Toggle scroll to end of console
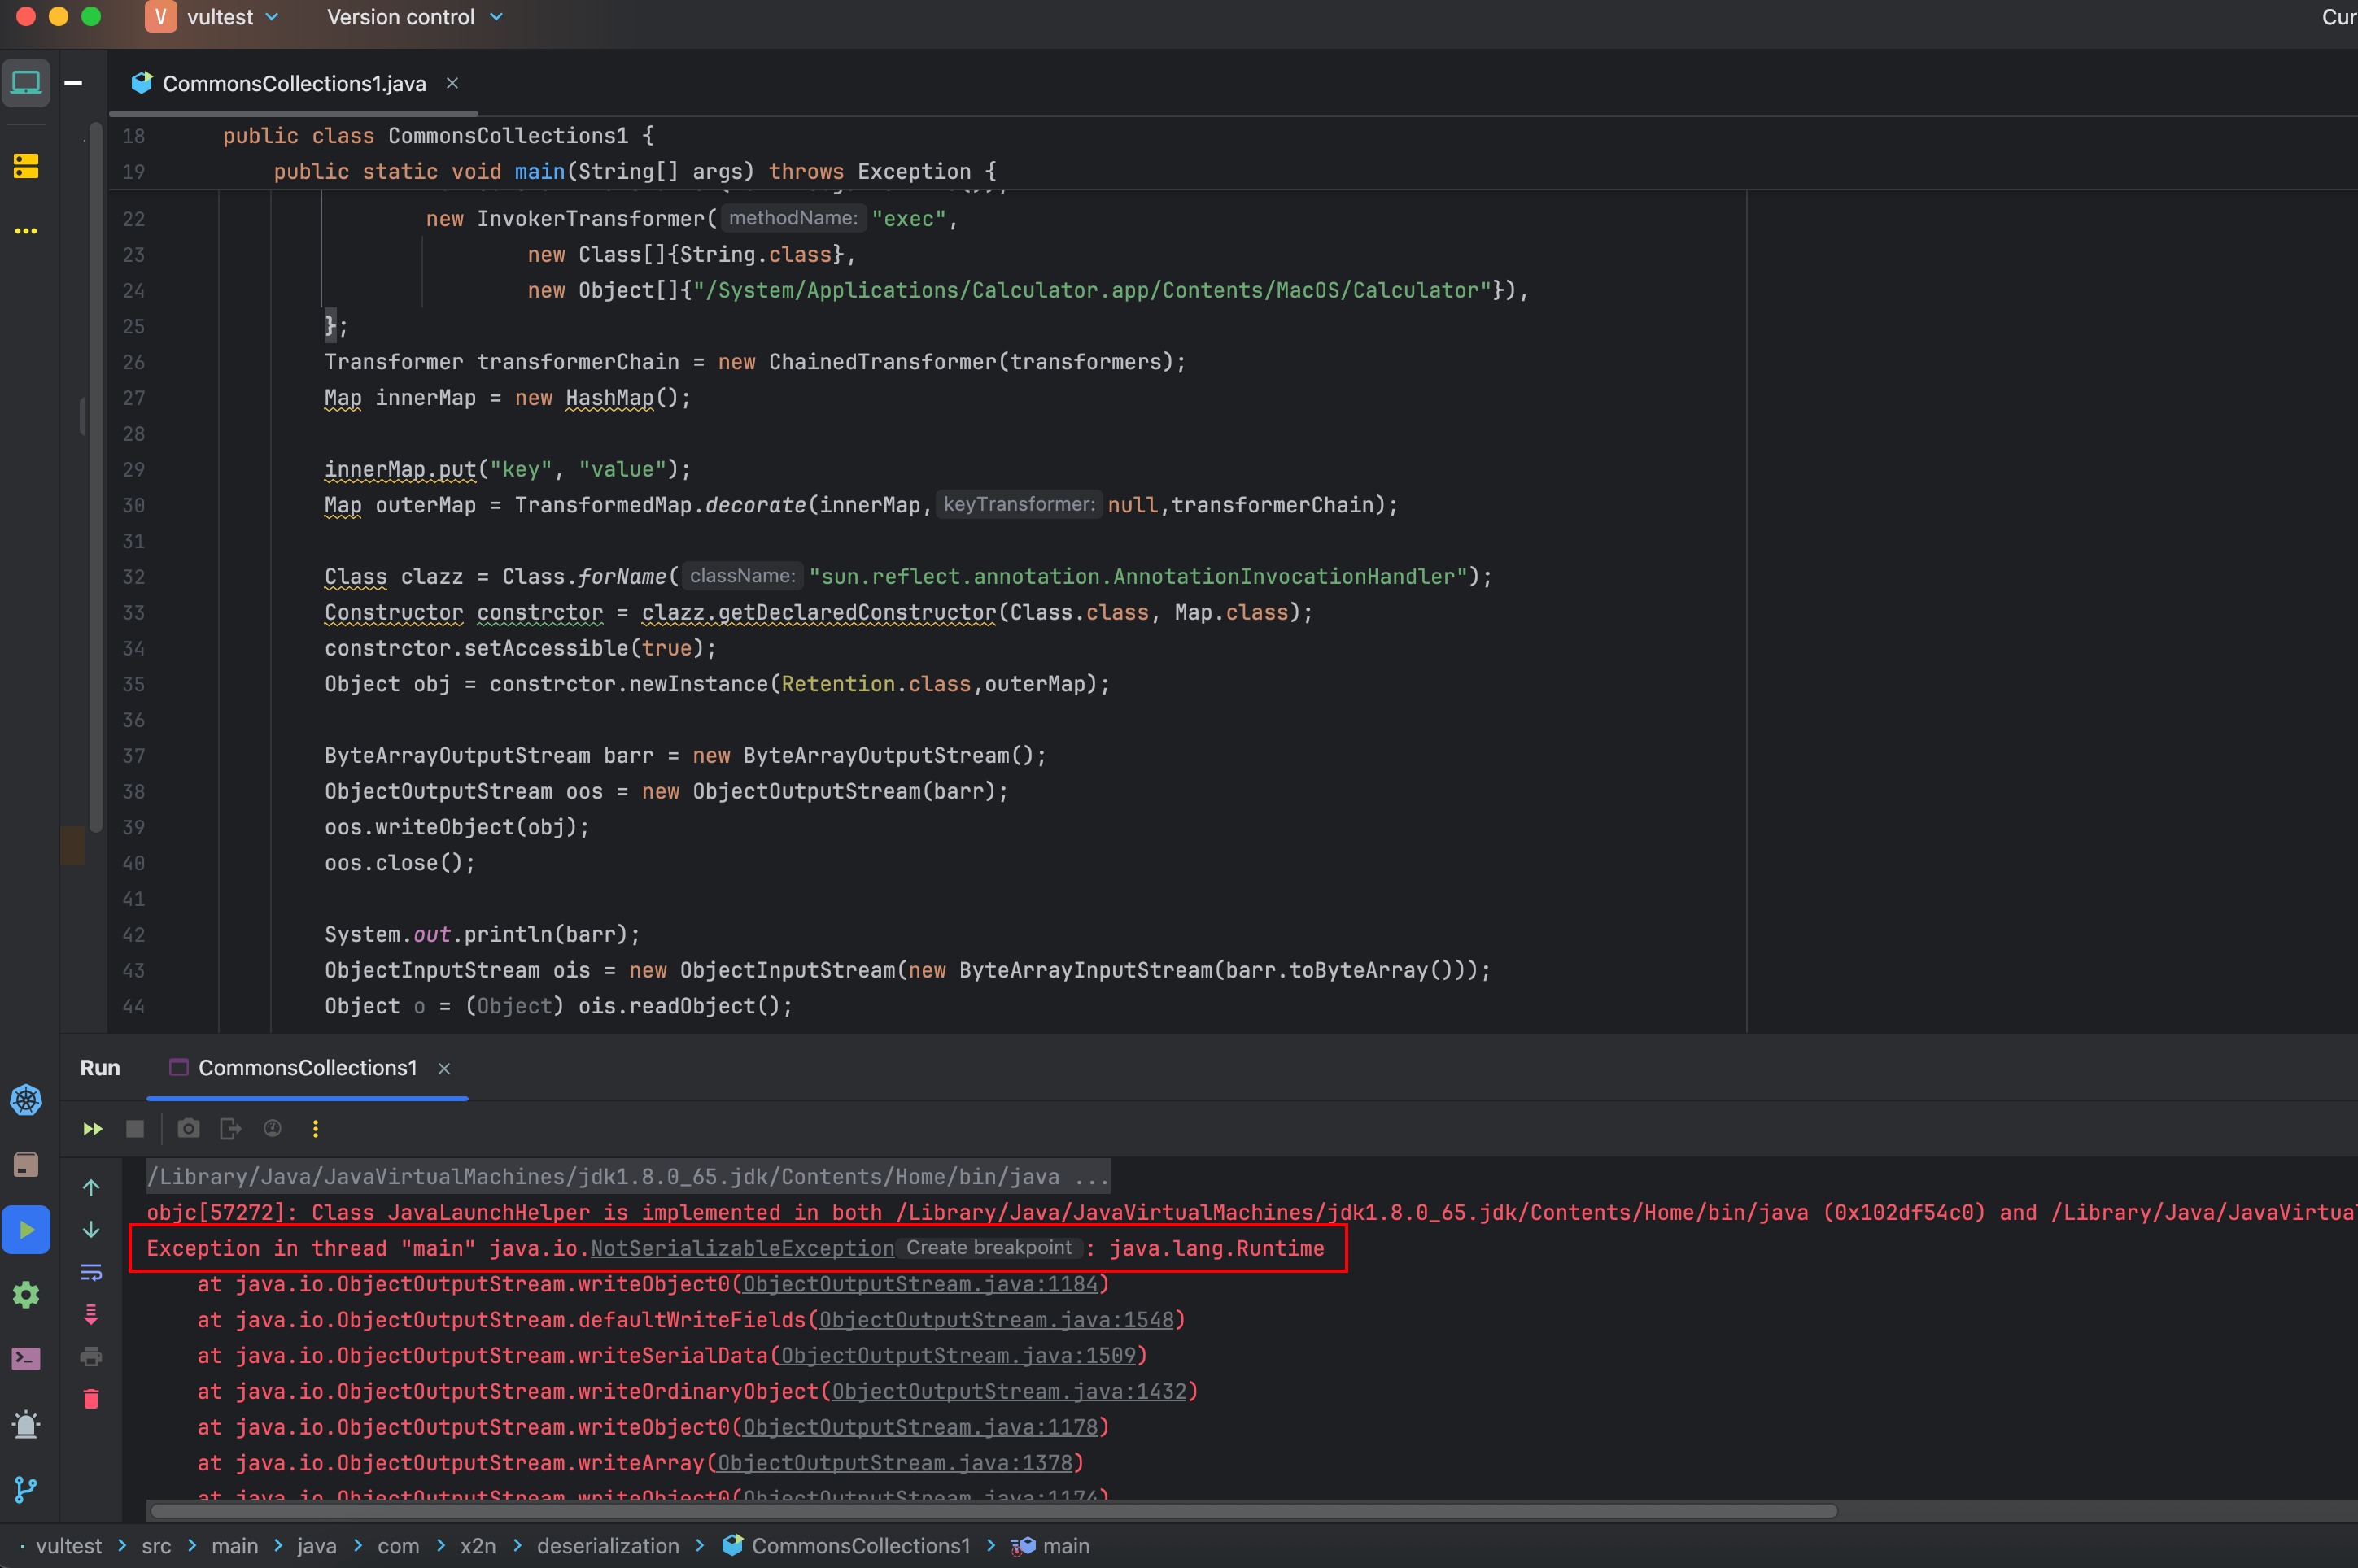This screenshot has width=2358, height=1568. 91,1314
